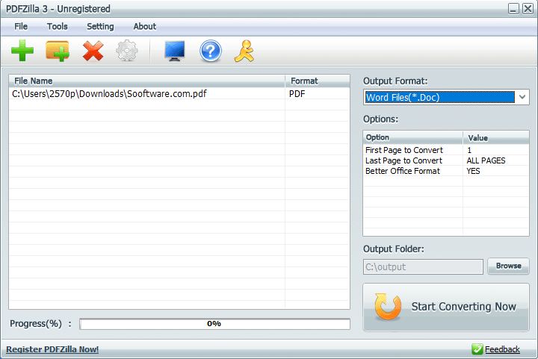Click the green plus Add File icon
Viewport: 538px width, 359px height.
22,51
